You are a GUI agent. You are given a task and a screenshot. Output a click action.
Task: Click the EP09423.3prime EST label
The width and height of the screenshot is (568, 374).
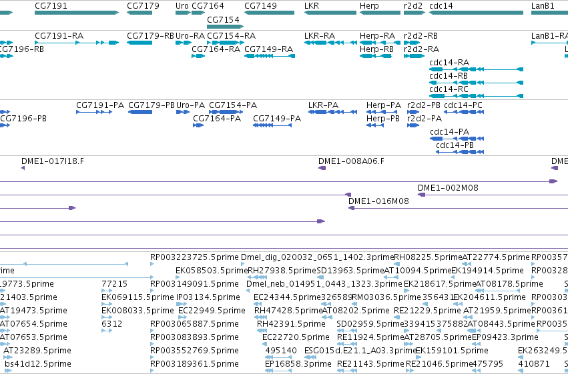click(505, 337)
